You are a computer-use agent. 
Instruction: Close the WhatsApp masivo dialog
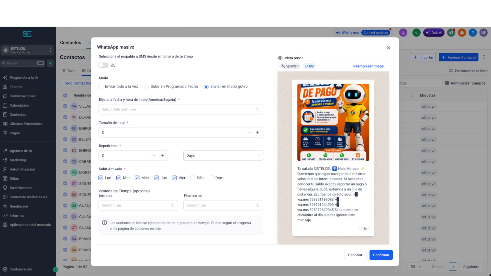point(388,48)
